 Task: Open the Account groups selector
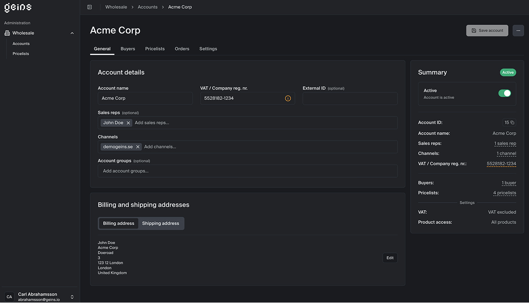[x=248, y=171]
